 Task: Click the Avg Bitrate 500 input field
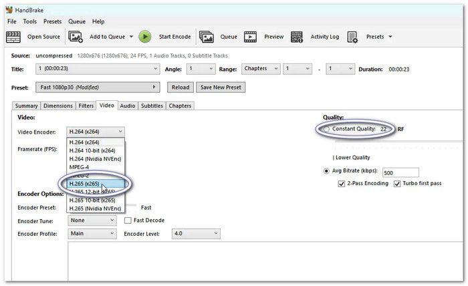pyautogui.click(x=400, y=172)
